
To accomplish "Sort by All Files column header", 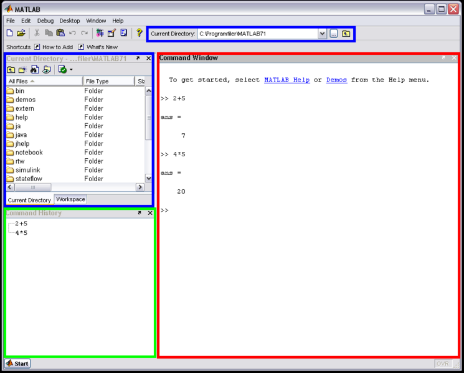I will [x=44, y=81].
